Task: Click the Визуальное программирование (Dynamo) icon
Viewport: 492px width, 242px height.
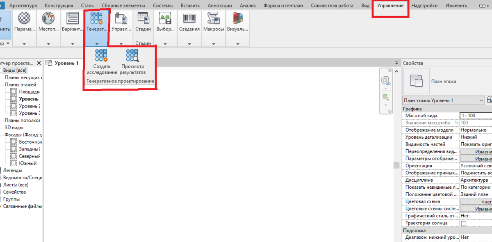Action: tap(238, 19)
